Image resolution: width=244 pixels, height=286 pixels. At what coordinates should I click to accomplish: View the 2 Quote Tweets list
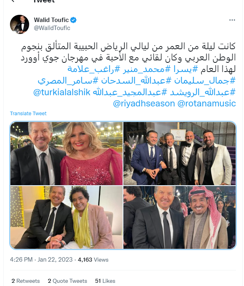click(67, 281)
